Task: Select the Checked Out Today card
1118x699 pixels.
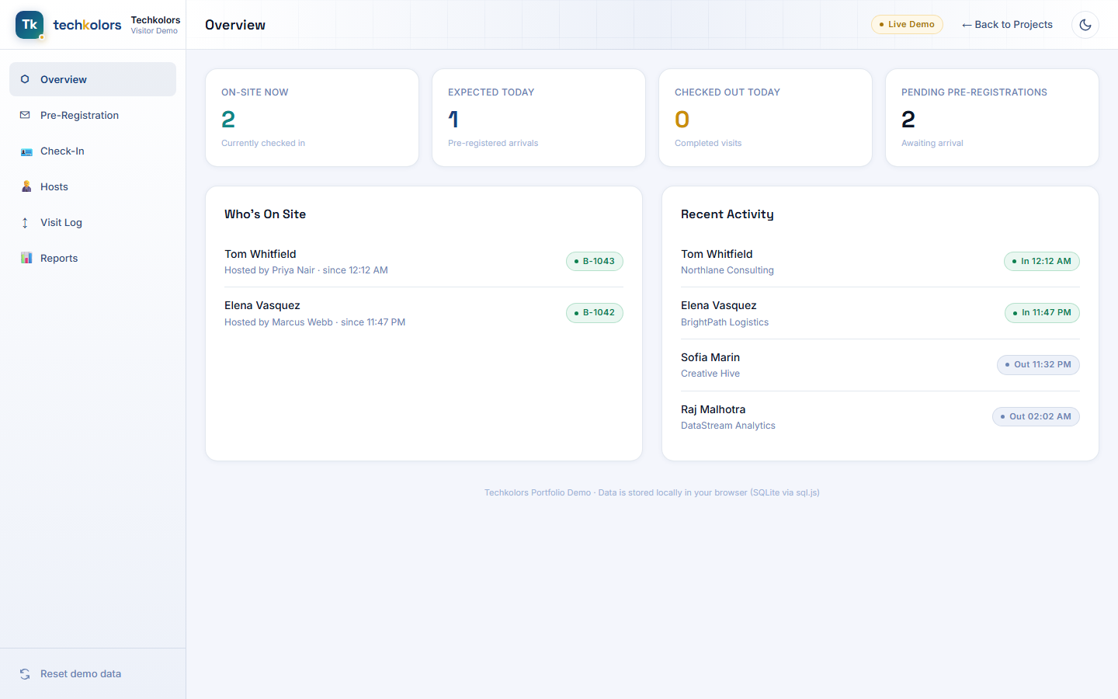Action: [766, 117]
